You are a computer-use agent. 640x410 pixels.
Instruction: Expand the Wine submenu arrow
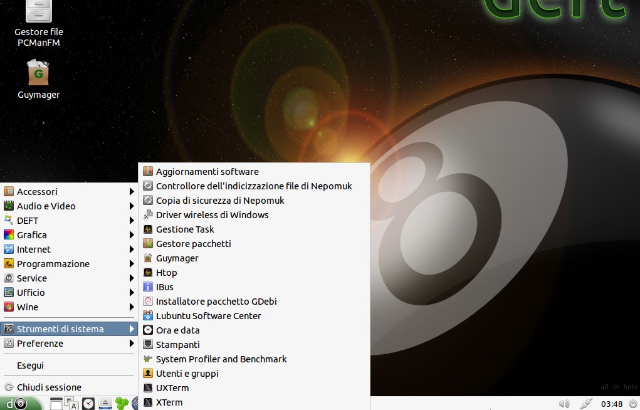click(x=132, y=307)
